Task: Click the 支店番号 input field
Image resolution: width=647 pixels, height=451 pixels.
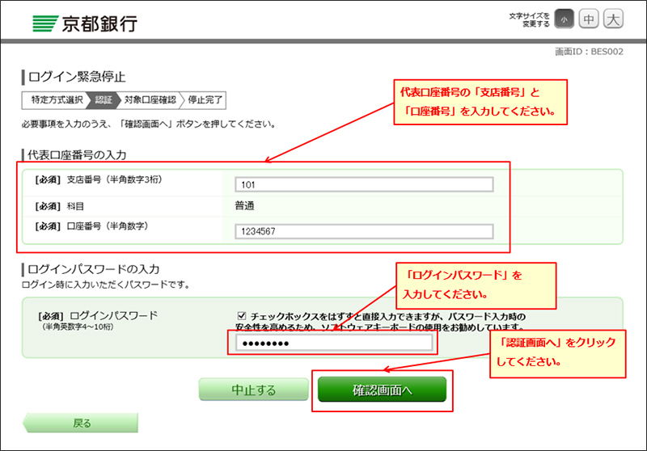Action: 364,185
